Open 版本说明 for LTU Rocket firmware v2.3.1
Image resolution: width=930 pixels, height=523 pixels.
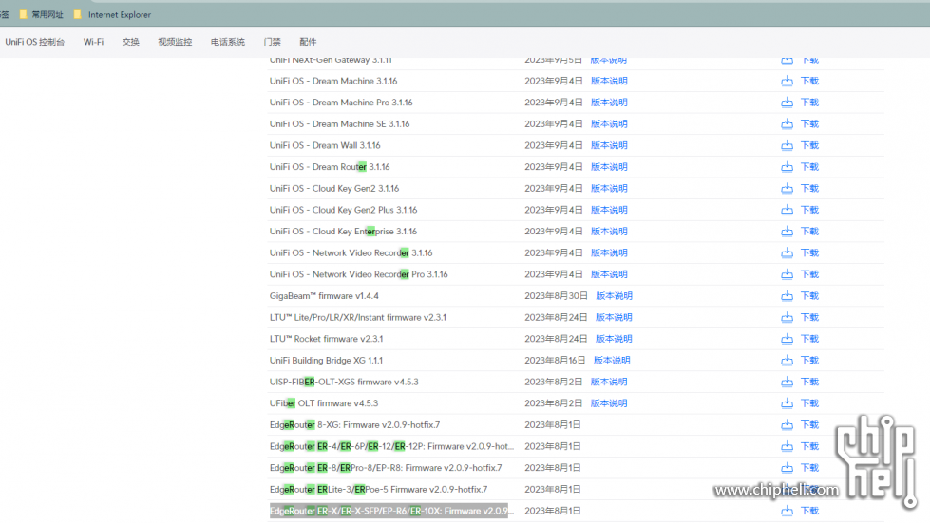click(x=614, y=339)
